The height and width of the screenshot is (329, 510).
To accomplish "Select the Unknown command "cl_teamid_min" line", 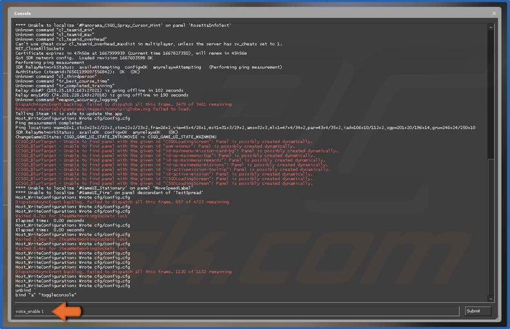I will click(54, 30).
